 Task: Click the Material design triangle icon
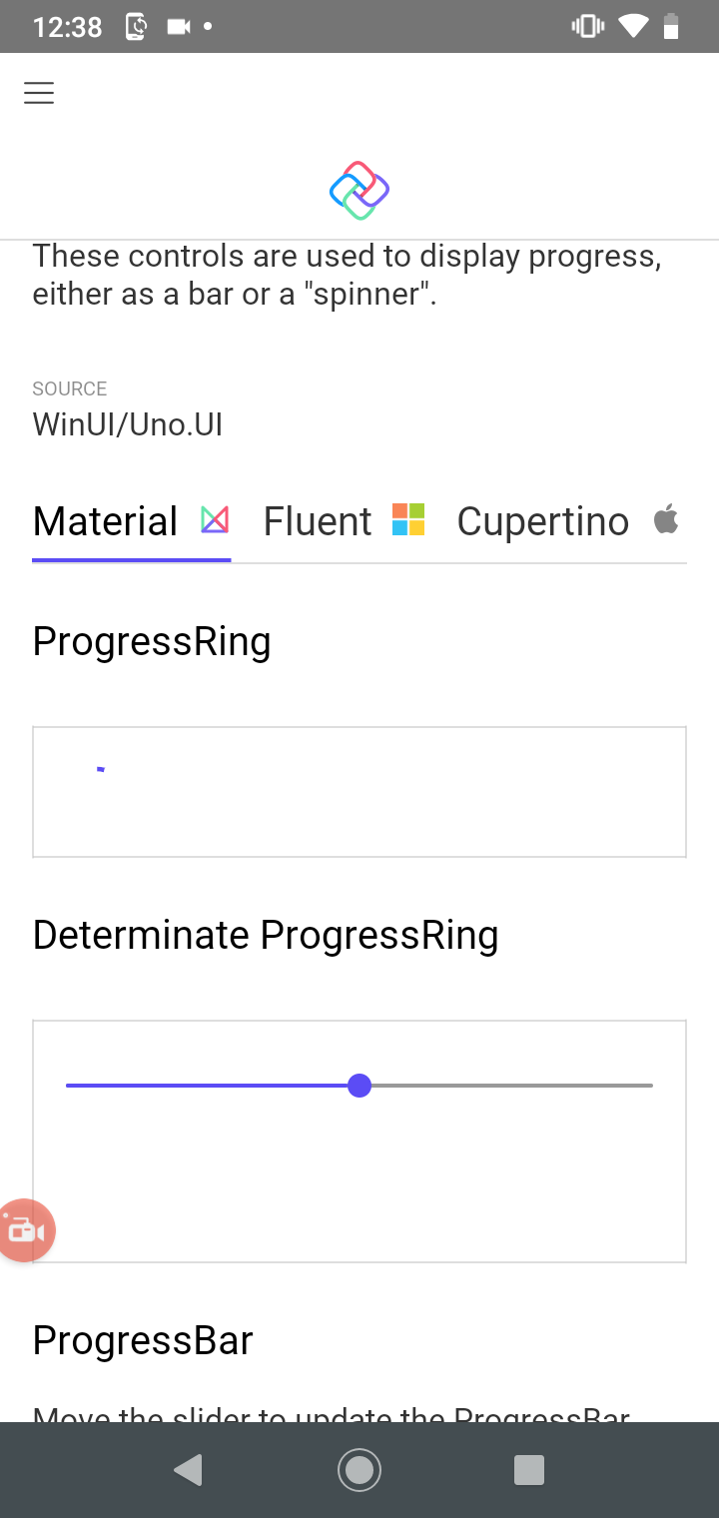(x=214, y=519)
